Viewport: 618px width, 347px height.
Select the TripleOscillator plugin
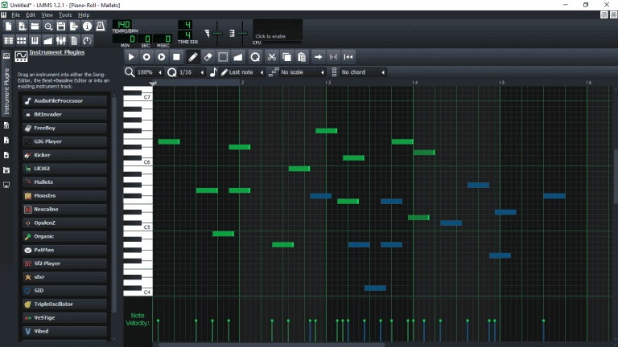(x=65, y=304)
